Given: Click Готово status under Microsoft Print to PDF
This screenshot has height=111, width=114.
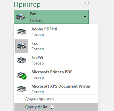Looking at the screenshot, I should click(38, 78).
